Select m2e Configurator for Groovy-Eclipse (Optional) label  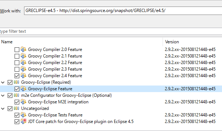[x=66, y=95]
